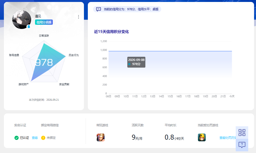The width and height of the screenshot is (256, 153).
Task: Click the 活跃天数 label
Action: [138, 125]
